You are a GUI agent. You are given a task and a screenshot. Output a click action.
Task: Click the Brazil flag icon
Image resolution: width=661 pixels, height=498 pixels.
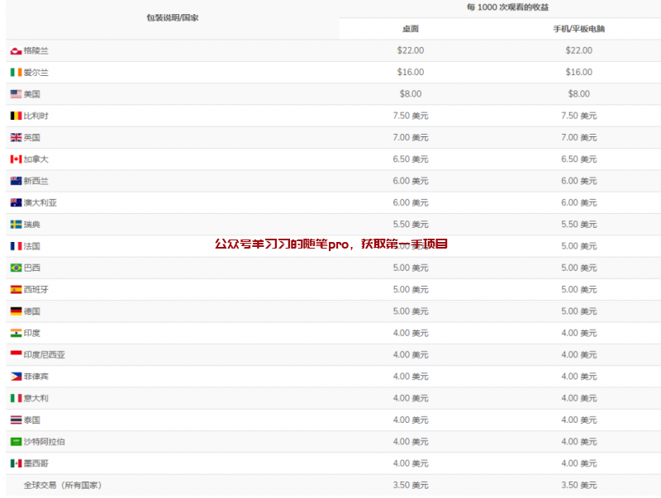[16, 268]
